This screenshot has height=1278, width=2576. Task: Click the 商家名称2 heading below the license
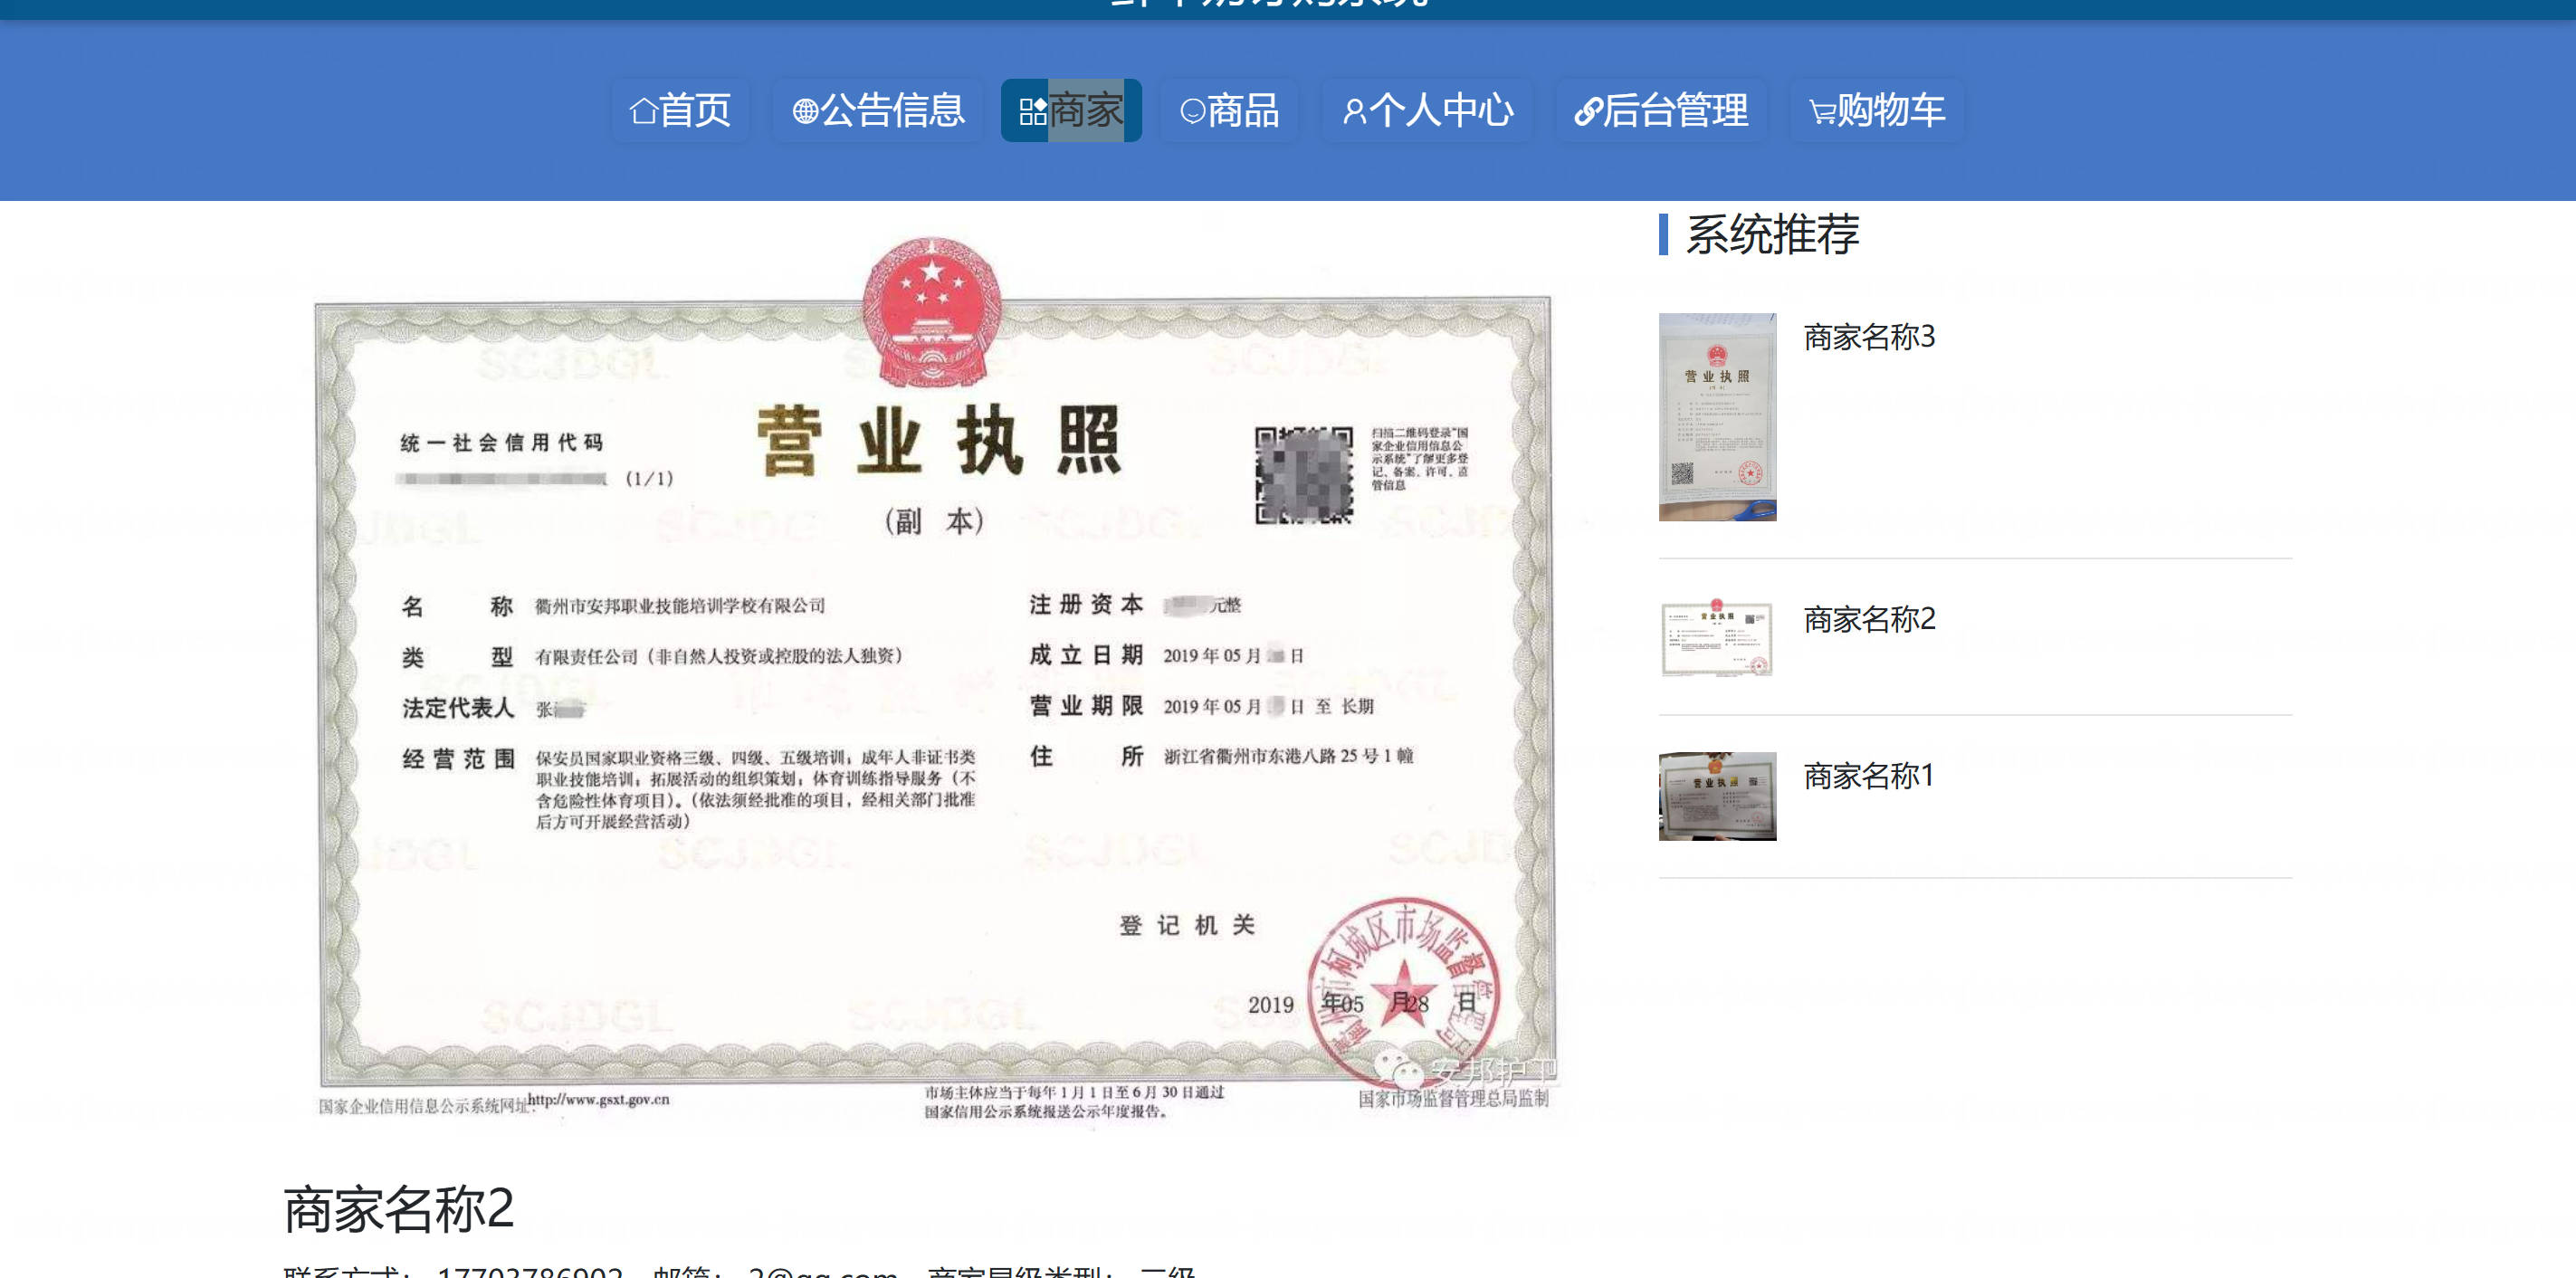398,1208
